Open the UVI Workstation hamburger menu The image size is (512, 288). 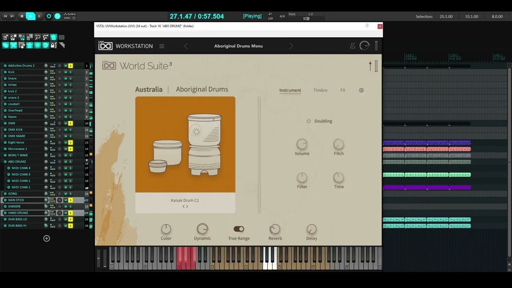(x=162, y=46)
